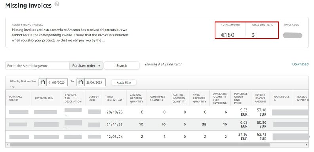Click the Amazon Ordered Quantity column header
314x152 pixels.
(x=137, y=98)
